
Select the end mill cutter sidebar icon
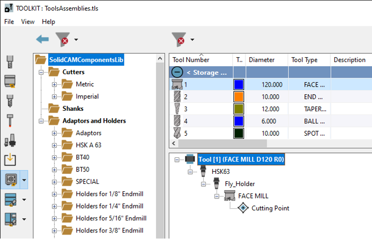point(10,62)
